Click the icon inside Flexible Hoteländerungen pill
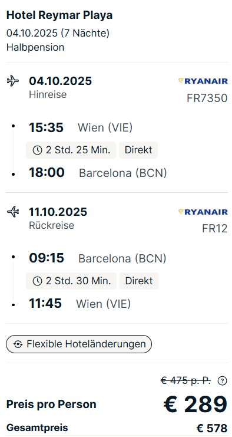Viewport: 232px width, 437px height. 18,344
